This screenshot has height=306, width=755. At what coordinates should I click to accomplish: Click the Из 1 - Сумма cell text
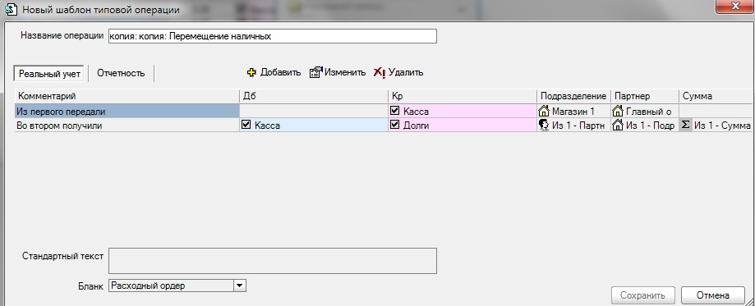point(722,126)
